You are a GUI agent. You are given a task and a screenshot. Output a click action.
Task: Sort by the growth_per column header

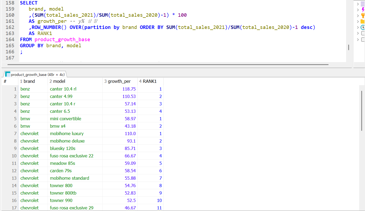(120, 81)
